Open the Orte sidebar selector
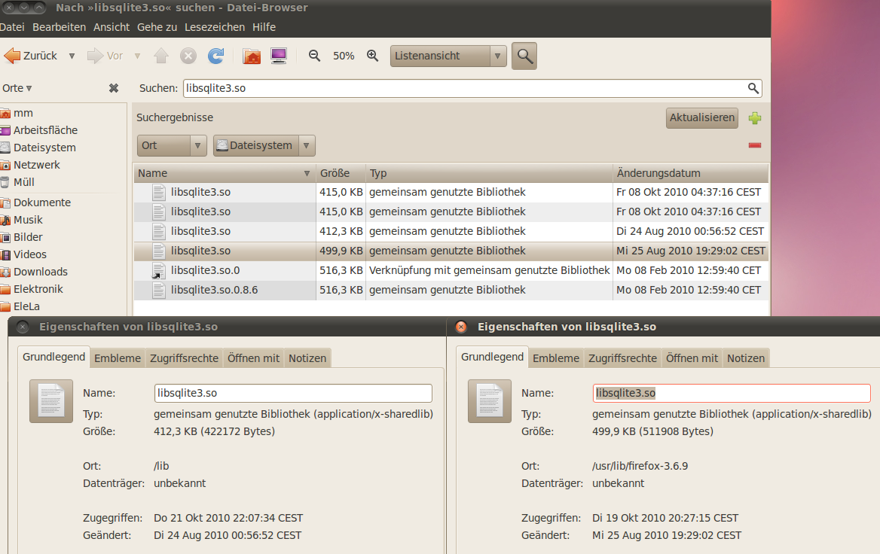Viewport: 880px width, 554px height. [17, 88]
